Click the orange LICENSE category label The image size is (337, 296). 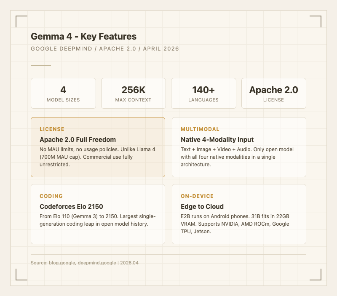pos(52,129)
